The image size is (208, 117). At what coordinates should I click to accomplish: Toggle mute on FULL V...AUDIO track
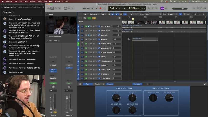click(89, 27)
